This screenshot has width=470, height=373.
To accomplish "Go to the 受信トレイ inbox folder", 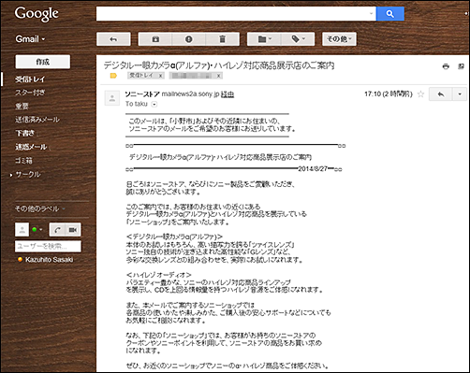I will coord(30,79).
